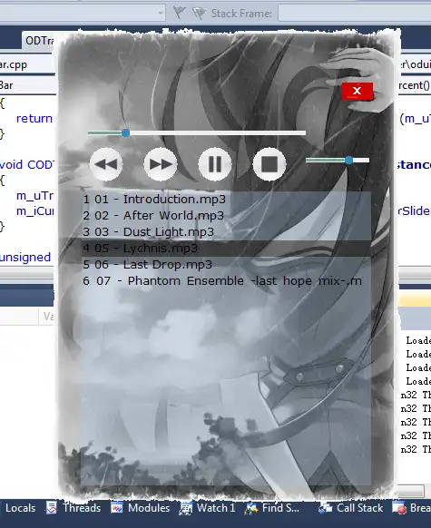The width and height of the screenshot is (431, 528).
Task: Click the second flag icon beside Stack Frame
Action: (x=199, y=13)
